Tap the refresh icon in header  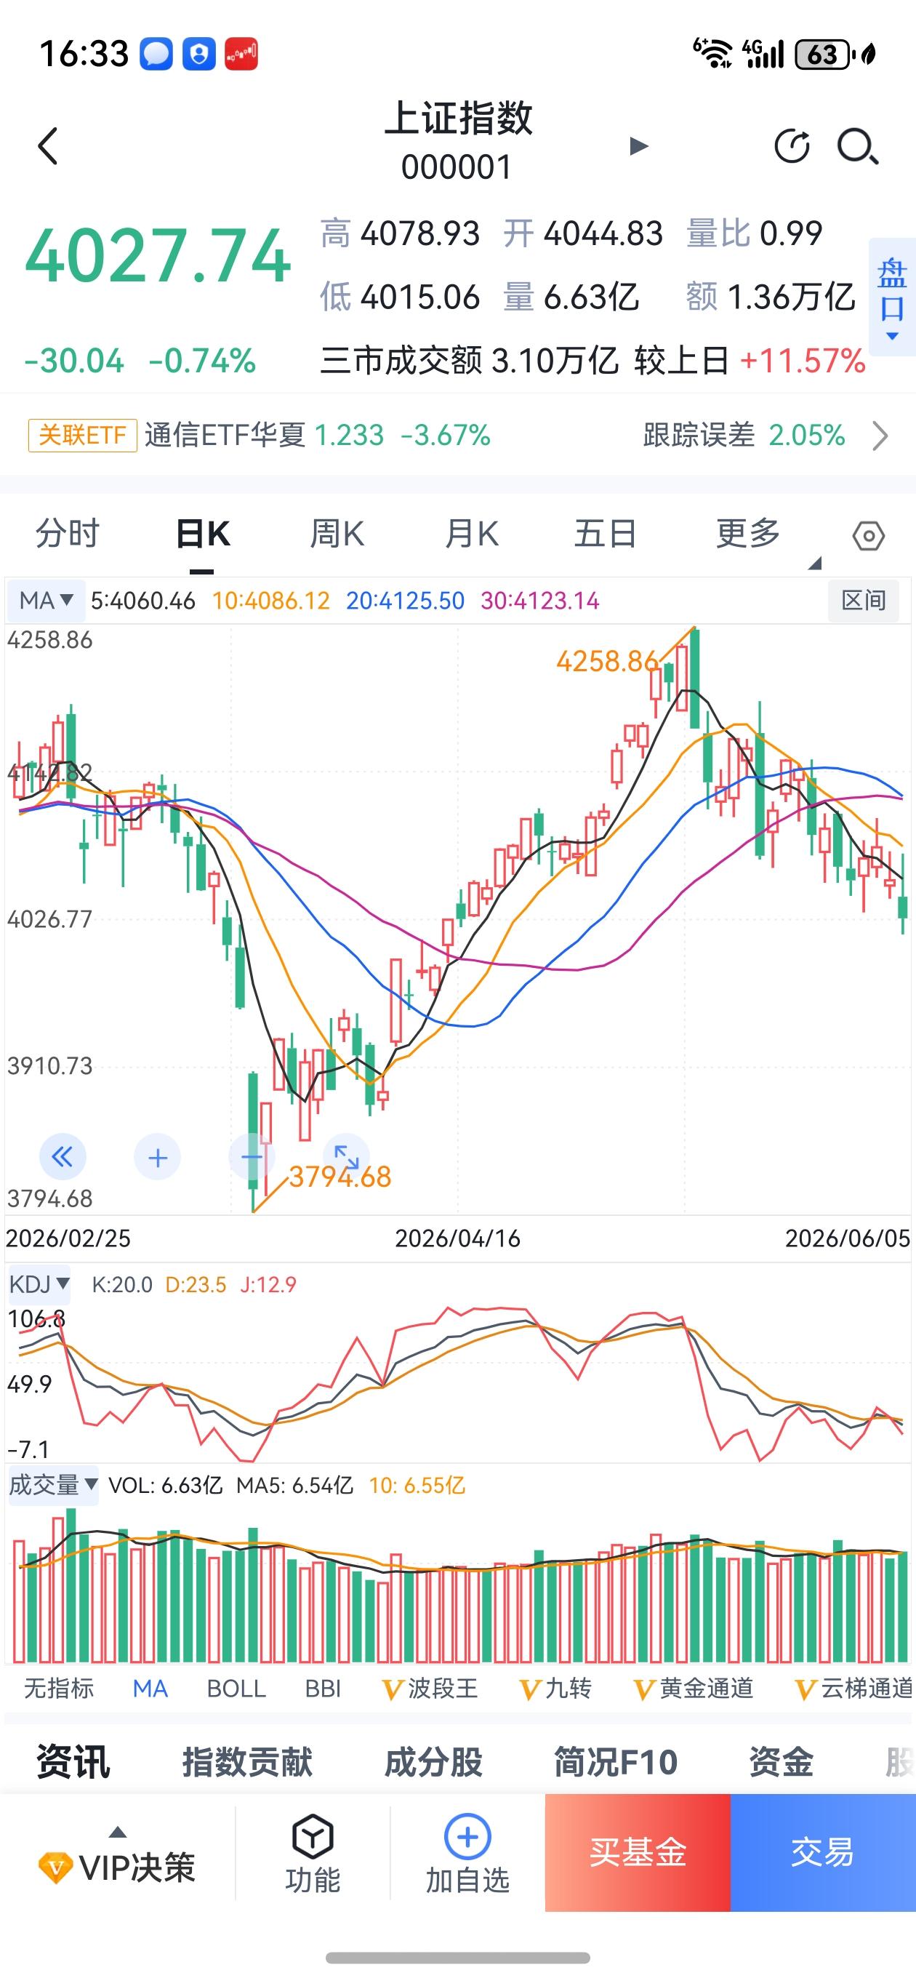pos(792,146)
